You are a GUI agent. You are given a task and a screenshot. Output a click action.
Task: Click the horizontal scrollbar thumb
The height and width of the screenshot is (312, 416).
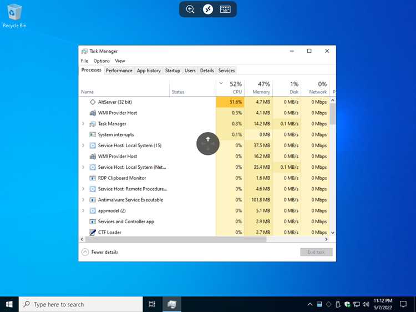tap(176, 239)
